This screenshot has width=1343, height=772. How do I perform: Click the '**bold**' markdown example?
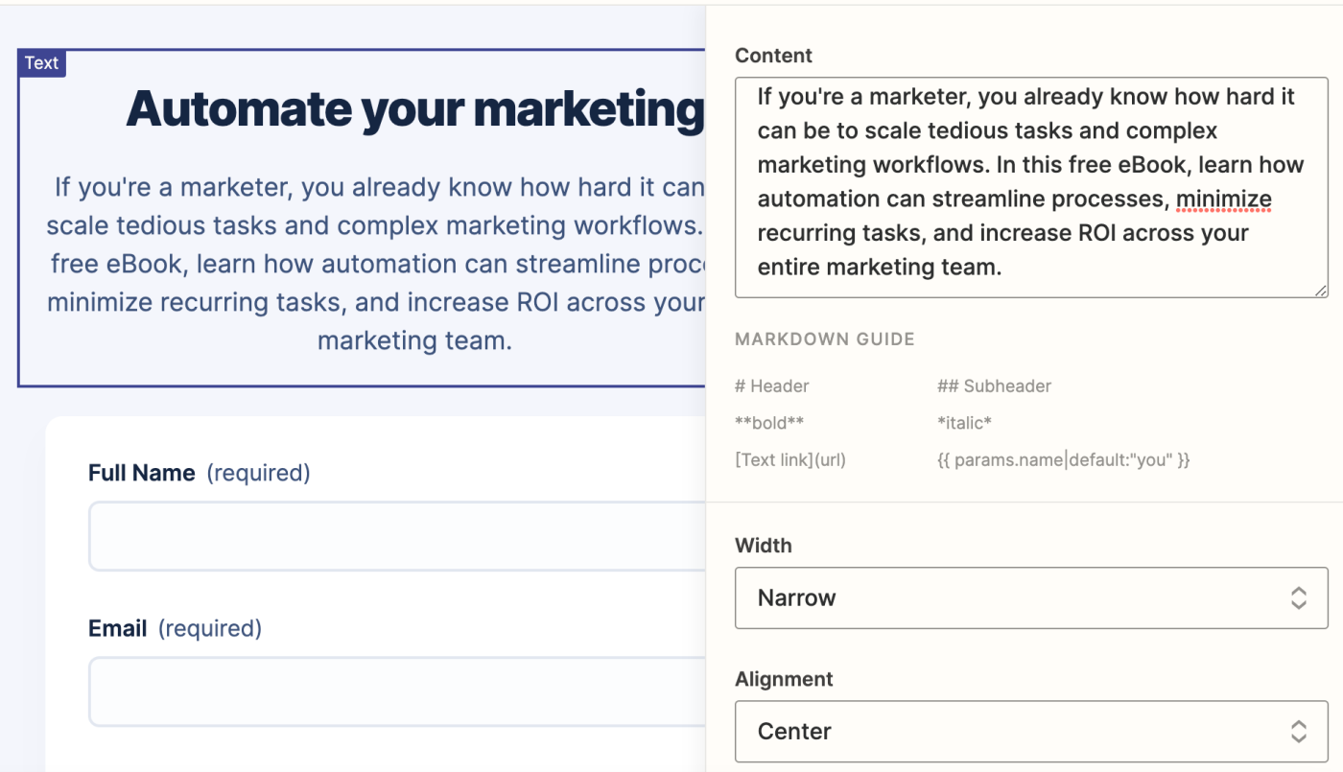(769, 423)
